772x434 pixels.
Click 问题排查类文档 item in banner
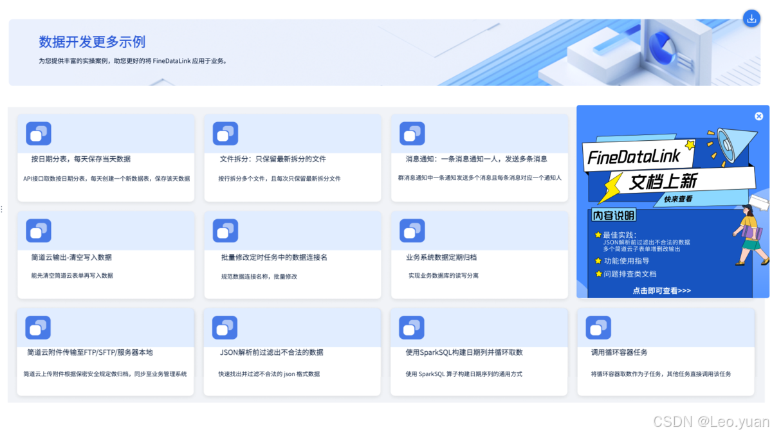630,274
